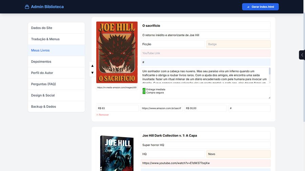
Task: Move O sacrifício book down with arrow
Action: pyautogui.click(x=93, y=73)
